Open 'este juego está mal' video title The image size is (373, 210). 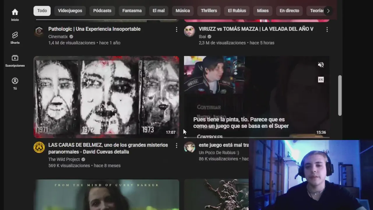tap(224, 145)
